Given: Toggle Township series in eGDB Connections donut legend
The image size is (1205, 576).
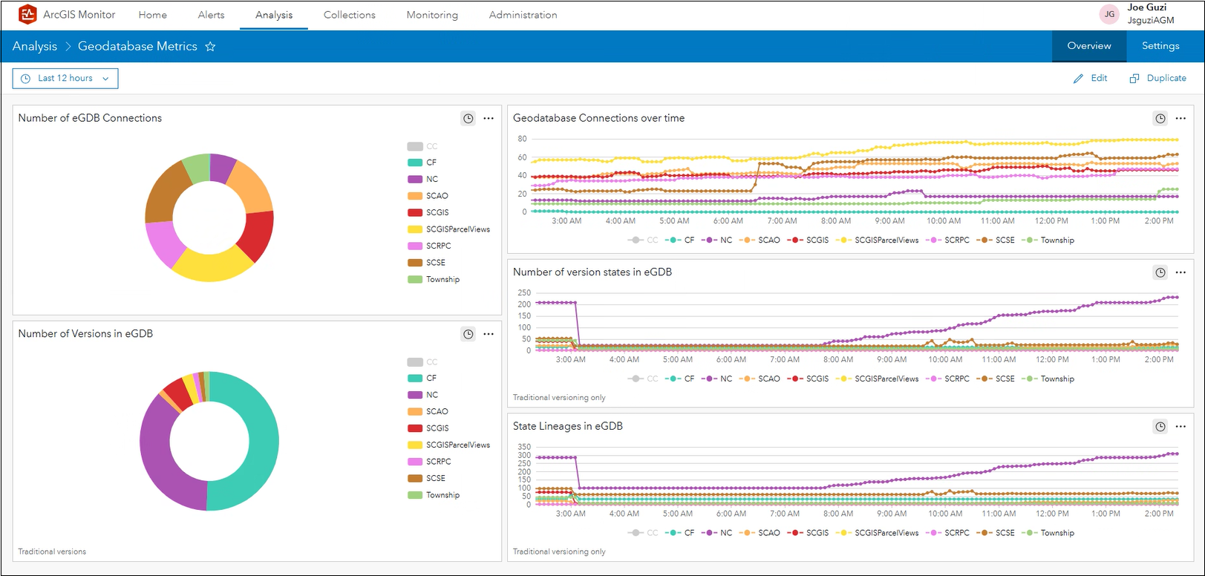Looking at the screenshot, I should click(x=434, y=279).
